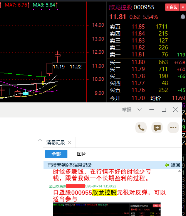Add stock via +自选 button
Screen dimensions: 186x216
pyautogui.click(x=172, y=7)
